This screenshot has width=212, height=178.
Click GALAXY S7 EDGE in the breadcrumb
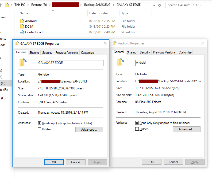tap(129, 5)
